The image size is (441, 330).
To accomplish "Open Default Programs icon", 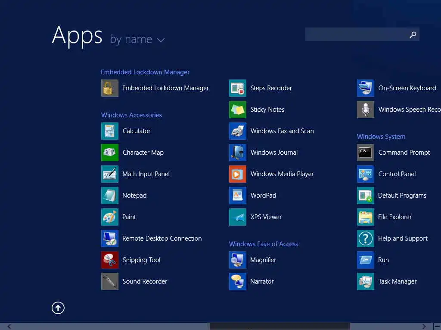I will (366, 196).
